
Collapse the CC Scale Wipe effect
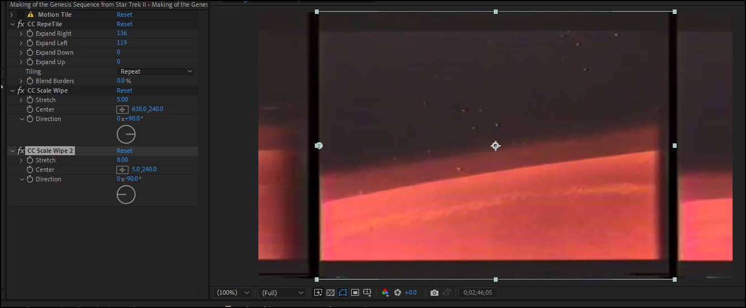pos(12,90)
